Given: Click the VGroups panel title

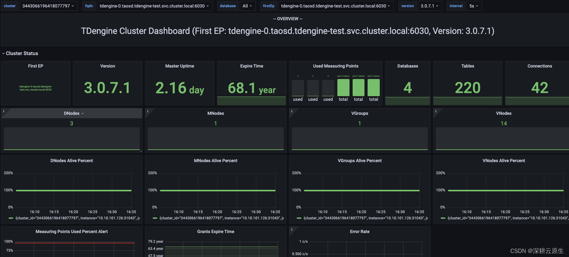Looking at the screenshot, I should pos(360,113).
